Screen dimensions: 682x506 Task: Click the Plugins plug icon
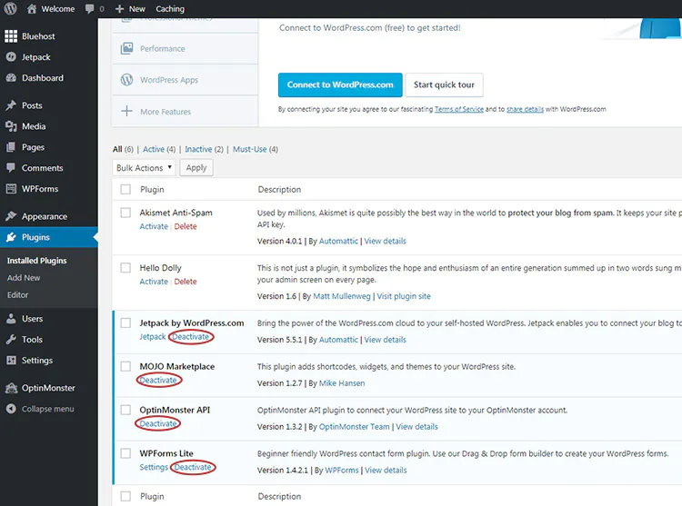point(11,237)
